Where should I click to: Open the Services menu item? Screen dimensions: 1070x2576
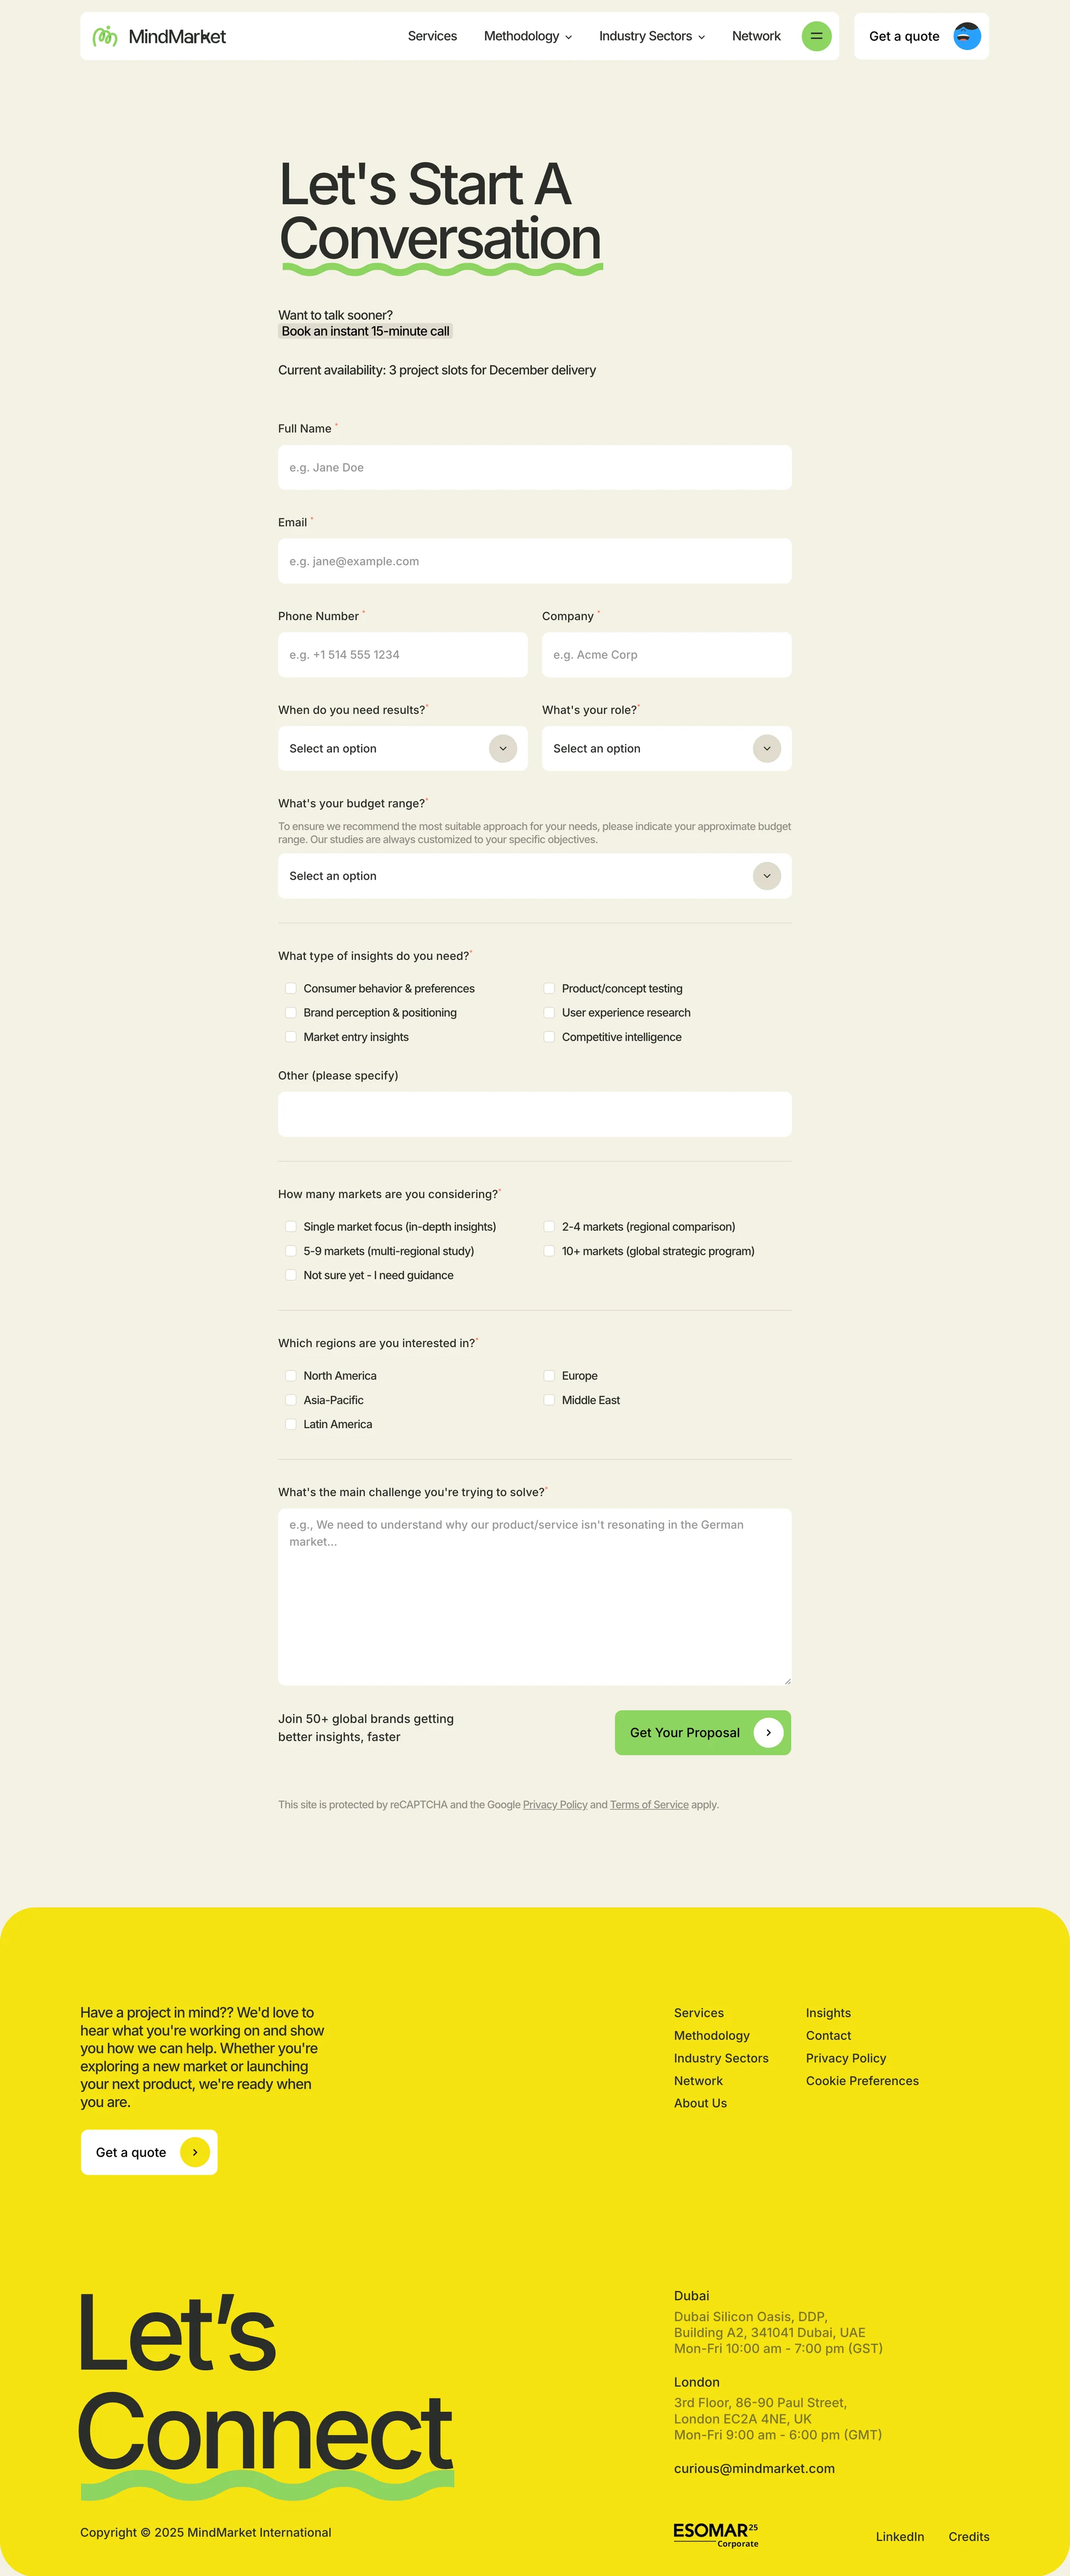pos(432,36)
